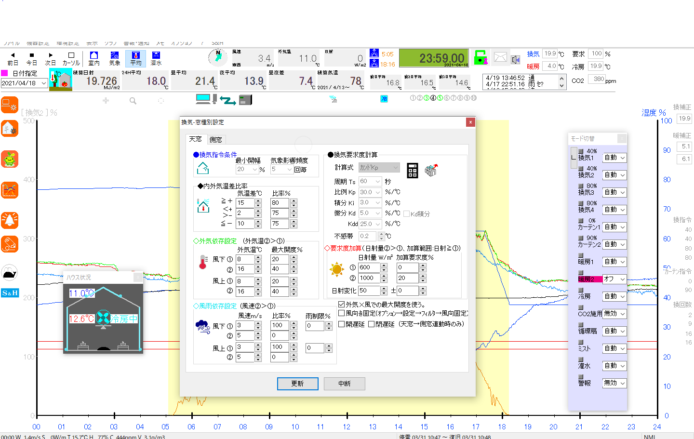This screenshot has width=694, height=439.
Task: Check the 開遅延 checkbox
Action: coord(342,324)
